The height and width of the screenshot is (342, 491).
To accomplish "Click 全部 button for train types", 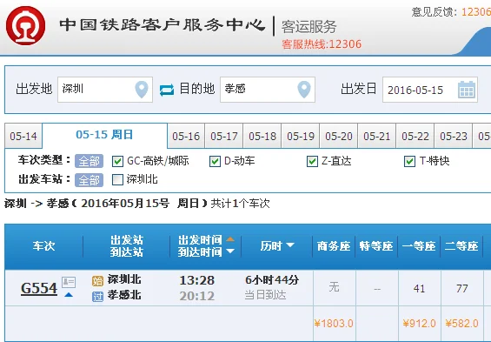I will click(x=89, y=162).
